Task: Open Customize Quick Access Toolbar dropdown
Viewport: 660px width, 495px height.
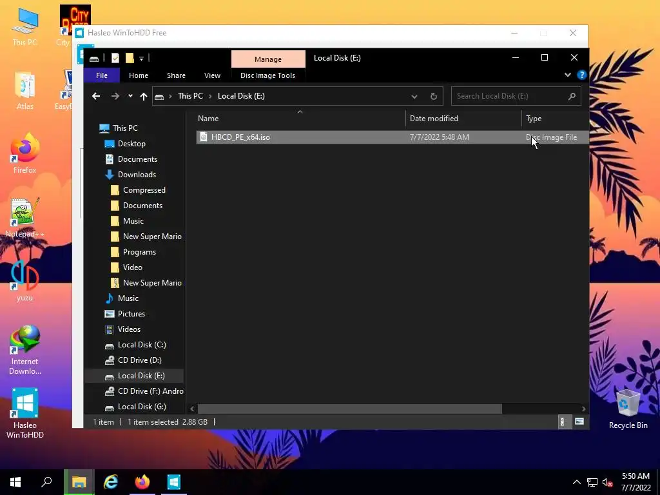Action: coord(141,59)
